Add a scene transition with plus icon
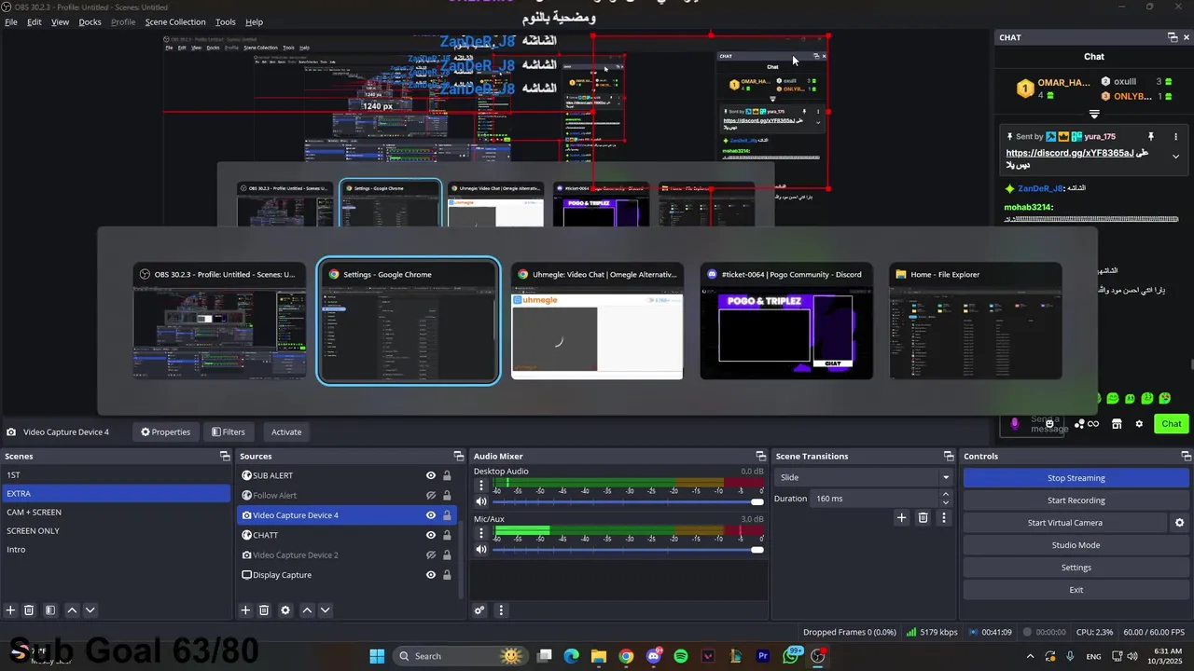 tap(901, 517)
